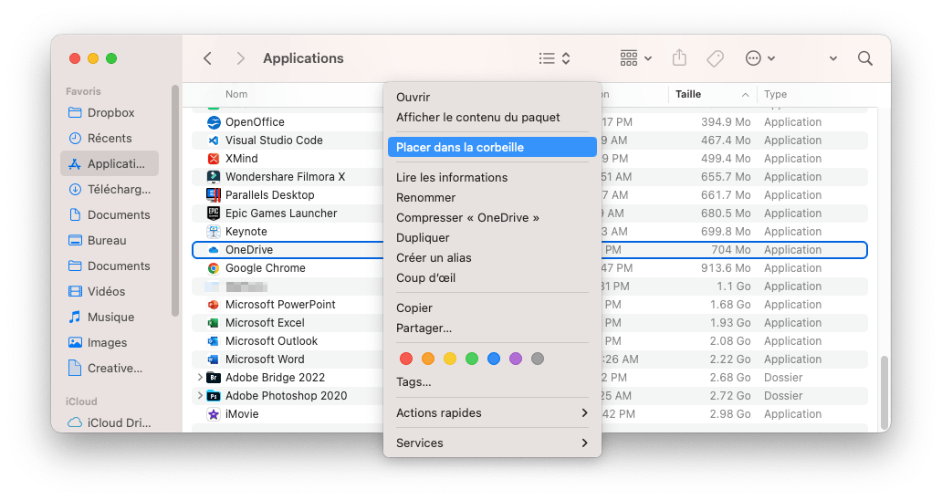The image size is (942, 500).
Task: Open Musique in the sidebar
Action: tap(110, 317)
